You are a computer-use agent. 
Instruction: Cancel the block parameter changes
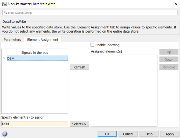(x=128, y=134)
